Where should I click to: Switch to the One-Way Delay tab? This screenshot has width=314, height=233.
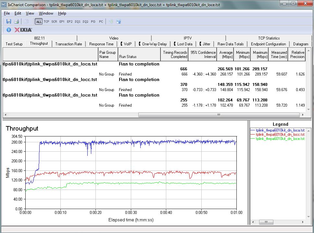point(153,44)
